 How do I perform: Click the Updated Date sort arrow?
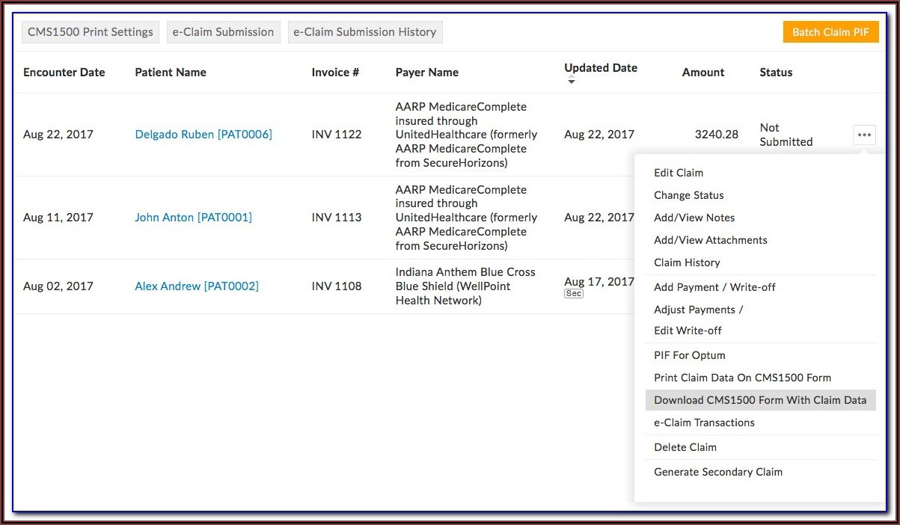click(572, 81)
